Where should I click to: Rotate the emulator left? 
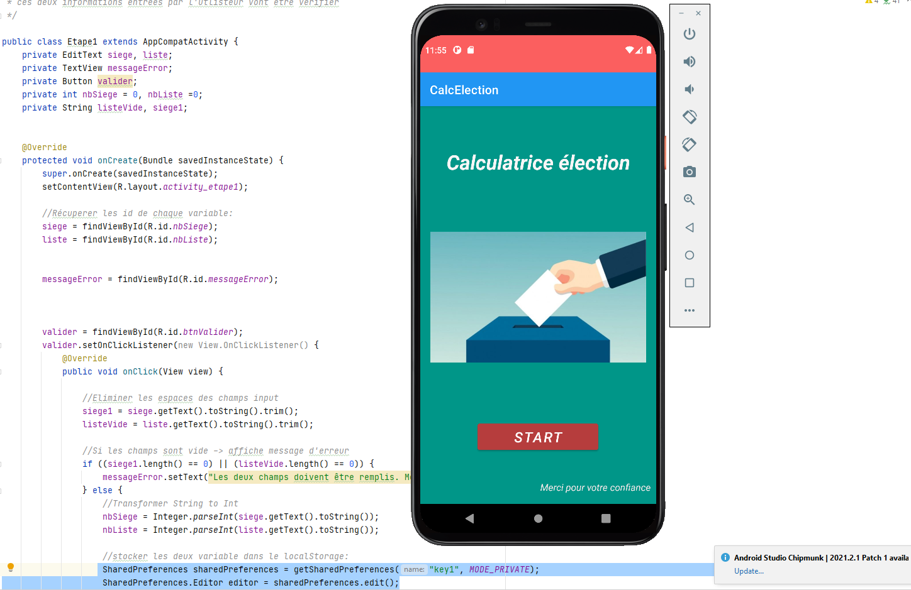pos(690,117)
